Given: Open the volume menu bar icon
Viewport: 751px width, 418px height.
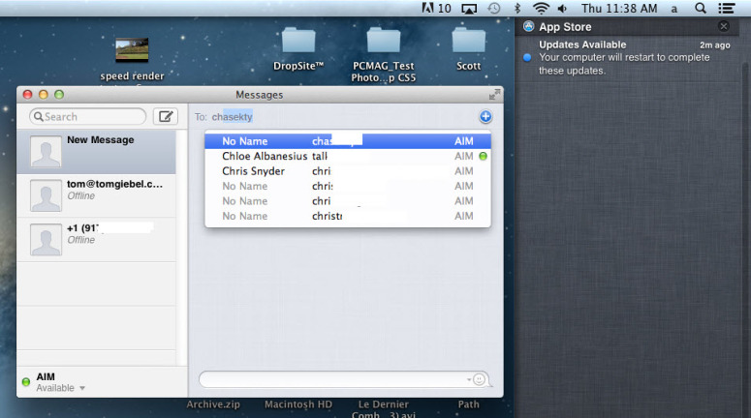Looking at the screenshot, I should click(x=563, y=8).
